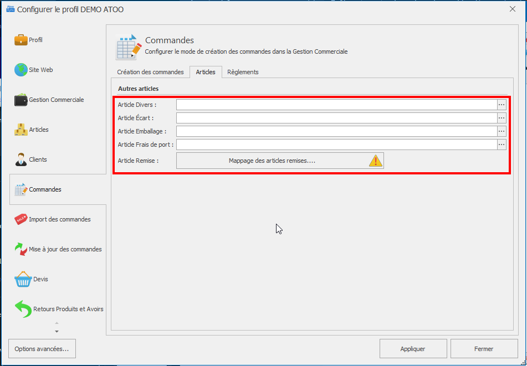The width and height of the screenshot is (527, 366).
Task: Click inside the Article Divers text field
Action: coord(336,105)
